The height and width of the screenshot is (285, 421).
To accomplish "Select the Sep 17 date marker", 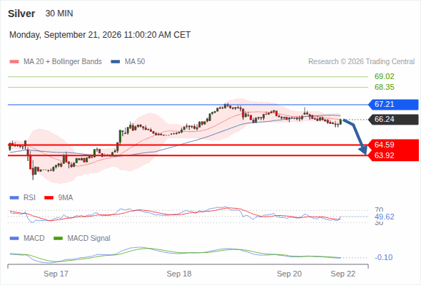I will coord(56,274).
